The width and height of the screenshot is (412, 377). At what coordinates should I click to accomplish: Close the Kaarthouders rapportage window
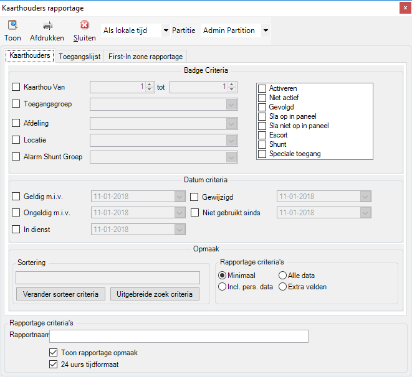pos(405,8)
